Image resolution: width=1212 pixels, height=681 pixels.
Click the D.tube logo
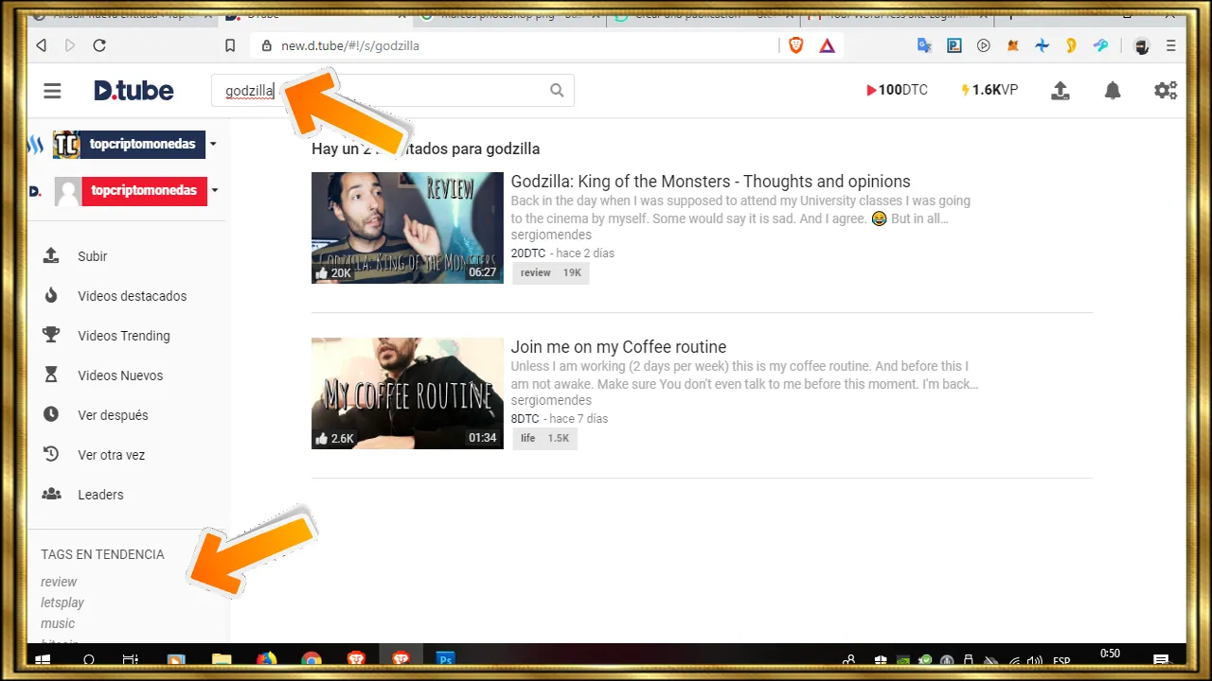134,91
